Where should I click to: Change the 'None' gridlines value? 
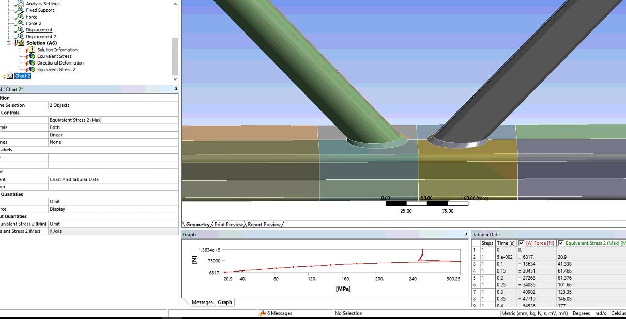pyautogui.click(x=114, y=142)
